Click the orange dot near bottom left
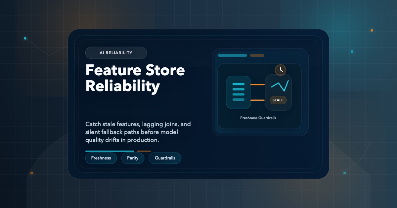The height and width of the screenshot is (208, 397). [31, 173]
